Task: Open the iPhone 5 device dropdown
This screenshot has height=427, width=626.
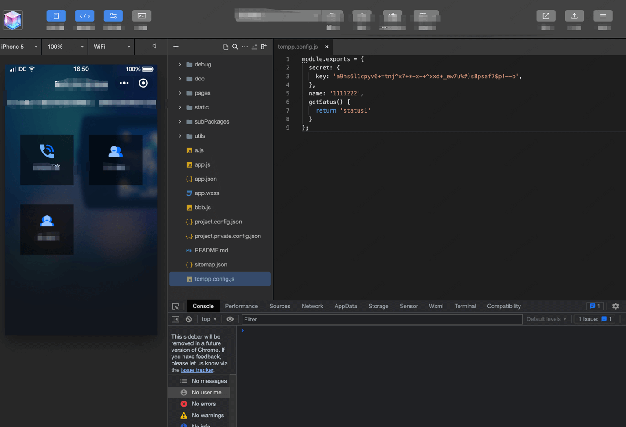Action: click(x=20, y=47)
